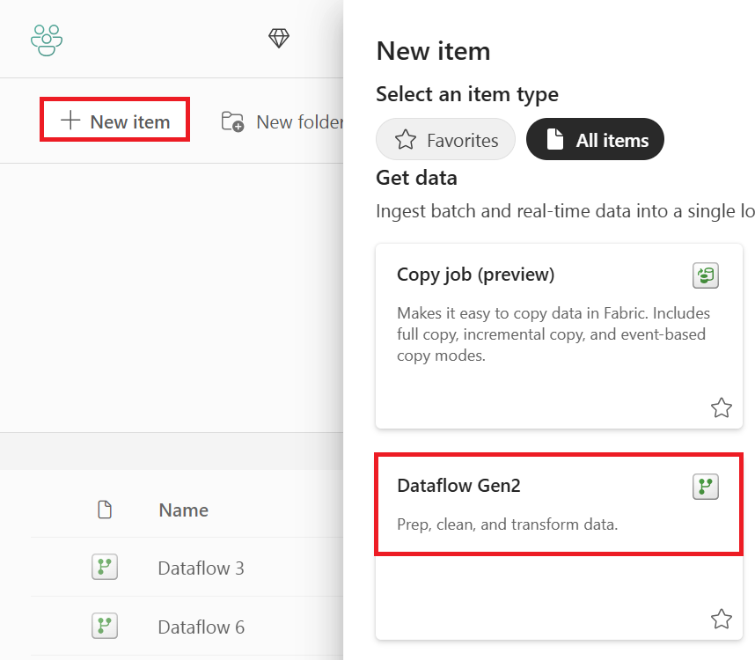Toggle favorite star on Dataflow Gen2 card
Image resolution: width=755 pixels, height=660 pixels.
[x=721, y=620]
